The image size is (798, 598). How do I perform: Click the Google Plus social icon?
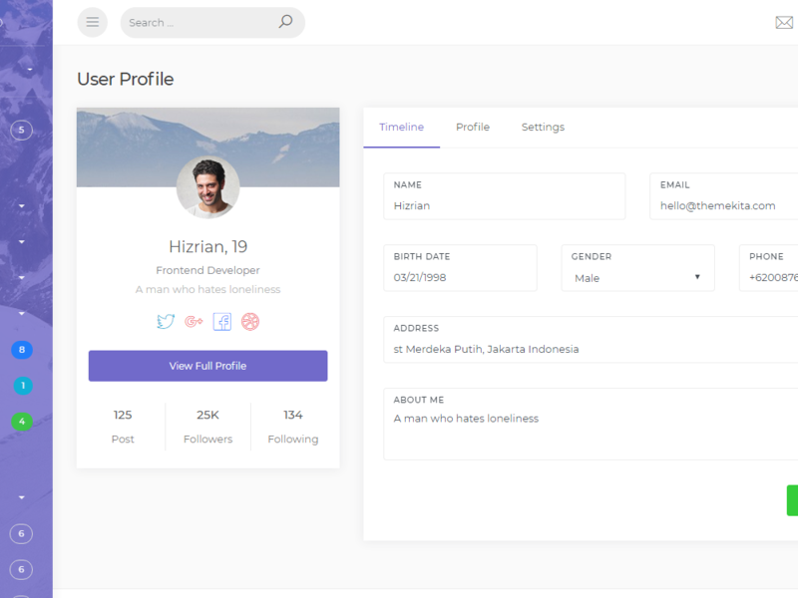(194, 321)
